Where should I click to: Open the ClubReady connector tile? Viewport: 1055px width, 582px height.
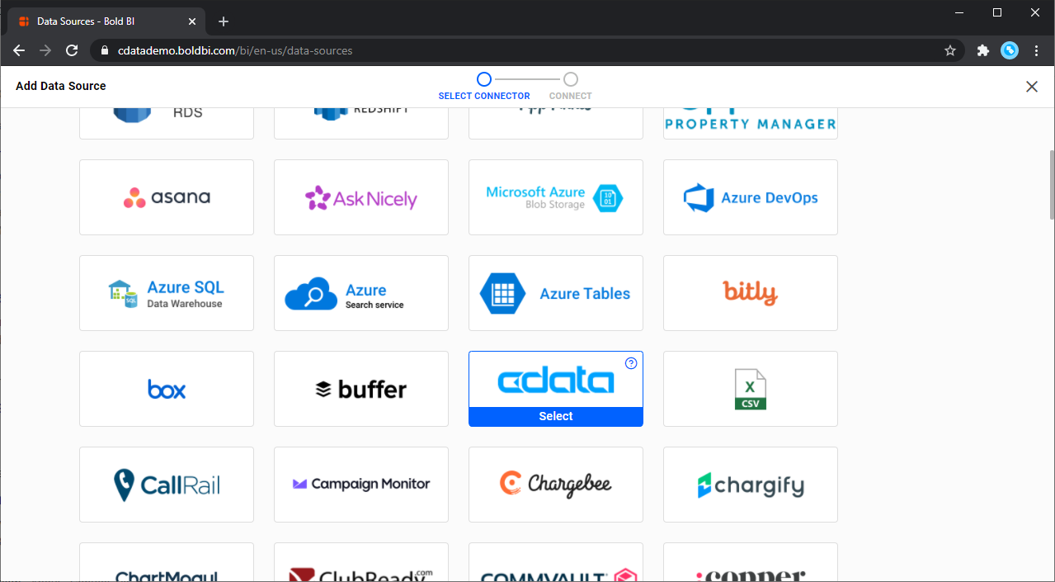(x=361, y=563)
